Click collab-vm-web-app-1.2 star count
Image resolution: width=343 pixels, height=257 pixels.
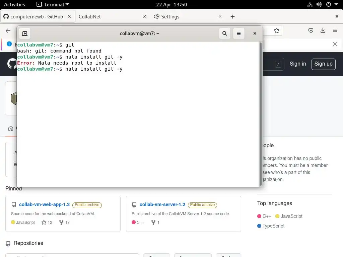[x=47, y=223]
